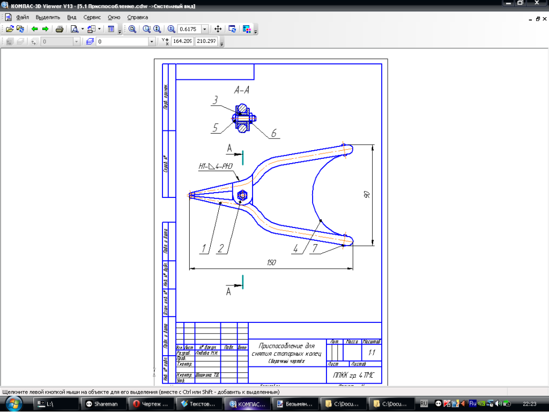
Task: Select the Zoom window magnifier tool
Action: 132,29
